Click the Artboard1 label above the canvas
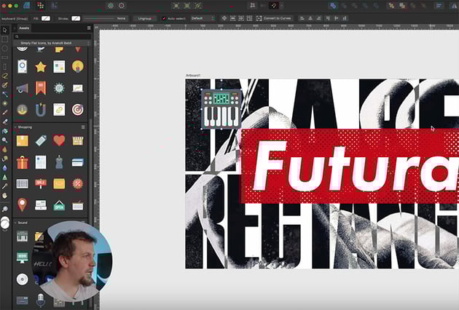The image size is (459, 310). 193,76
